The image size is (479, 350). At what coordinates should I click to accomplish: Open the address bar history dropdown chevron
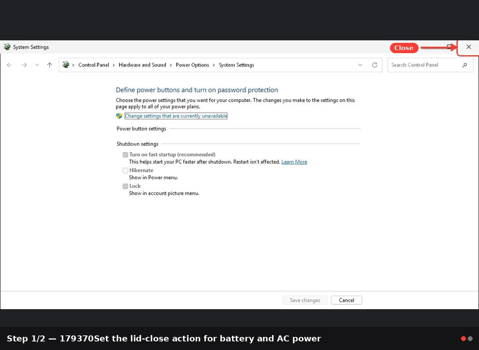(360, 65)
